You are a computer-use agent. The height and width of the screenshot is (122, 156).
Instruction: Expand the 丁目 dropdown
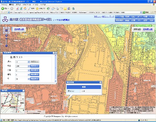click(28, 70)
